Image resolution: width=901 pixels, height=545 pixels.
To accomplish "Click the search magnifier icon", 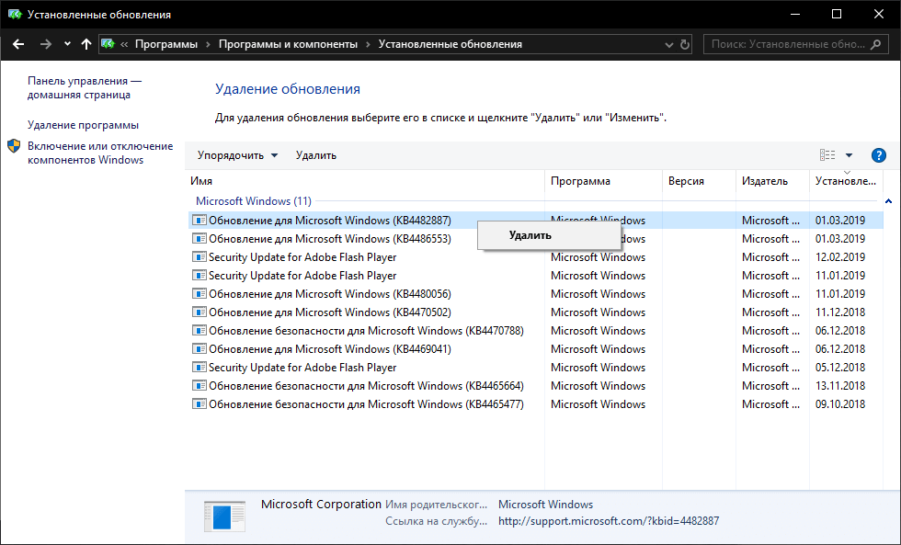I will (875, 44).
